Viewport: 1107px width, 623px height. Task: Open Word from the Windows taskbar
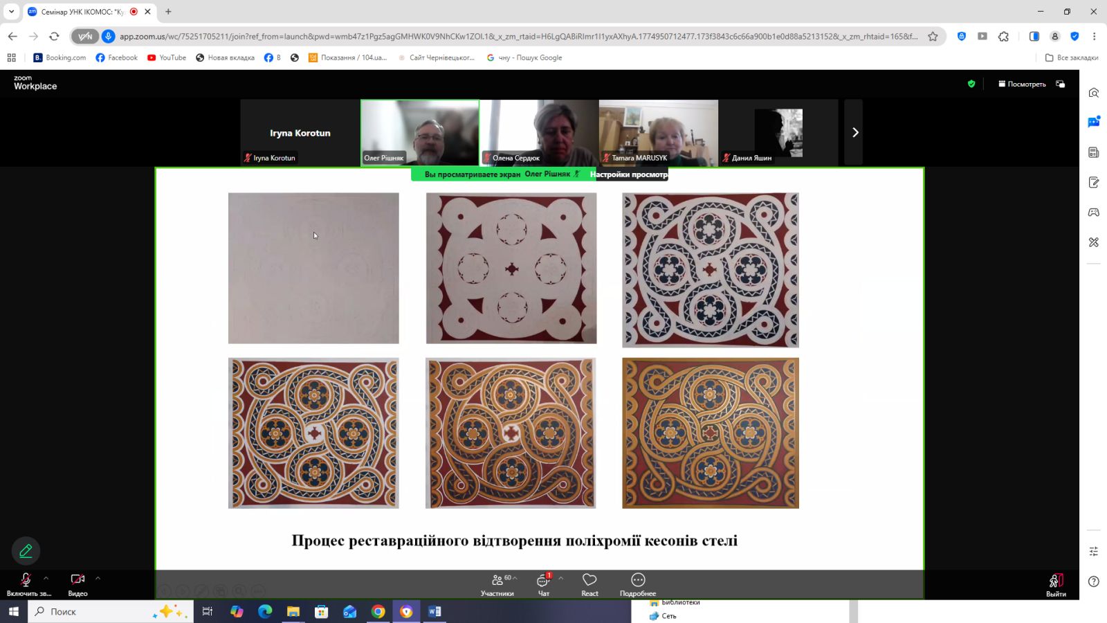pyautogui.click(x=434, y=611)
